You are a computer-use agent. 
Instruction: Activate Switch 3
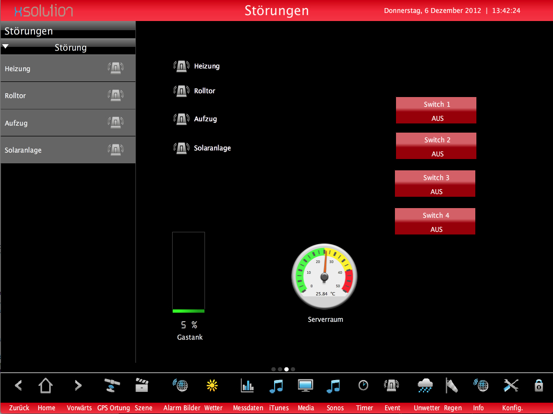coord(435,184)
